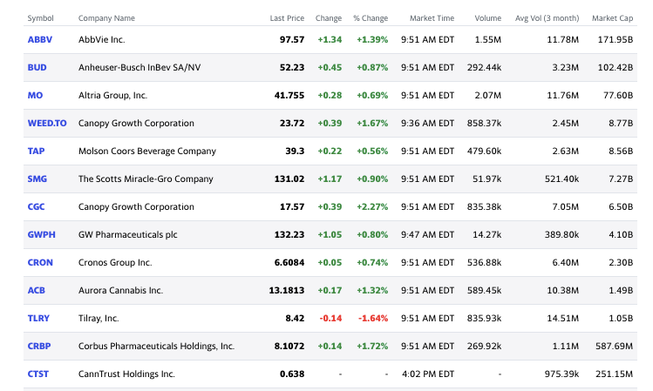
Task: Sort by the Company Name header
Action: tap(106, 18)
